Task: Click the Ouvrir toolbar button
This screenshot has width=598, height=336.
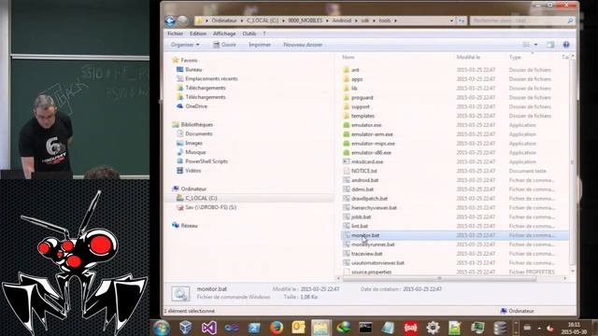Action: pyautogui.click(x=224, y=45)
